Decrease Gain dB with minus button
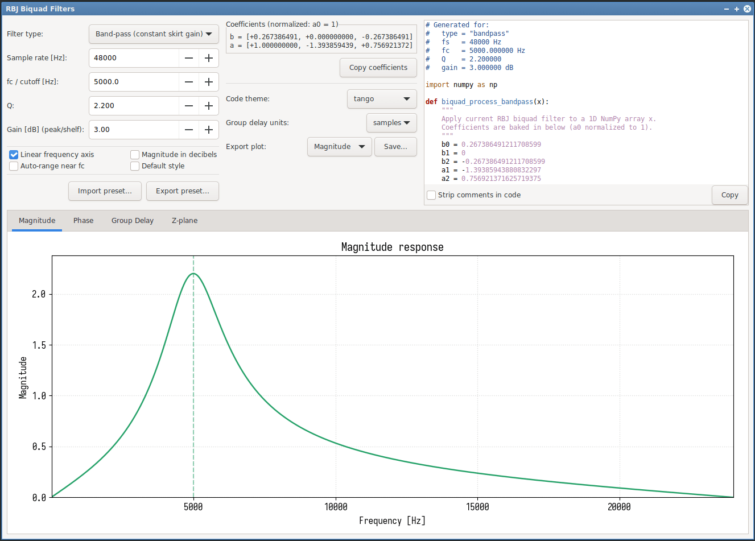 coord(189,130)
